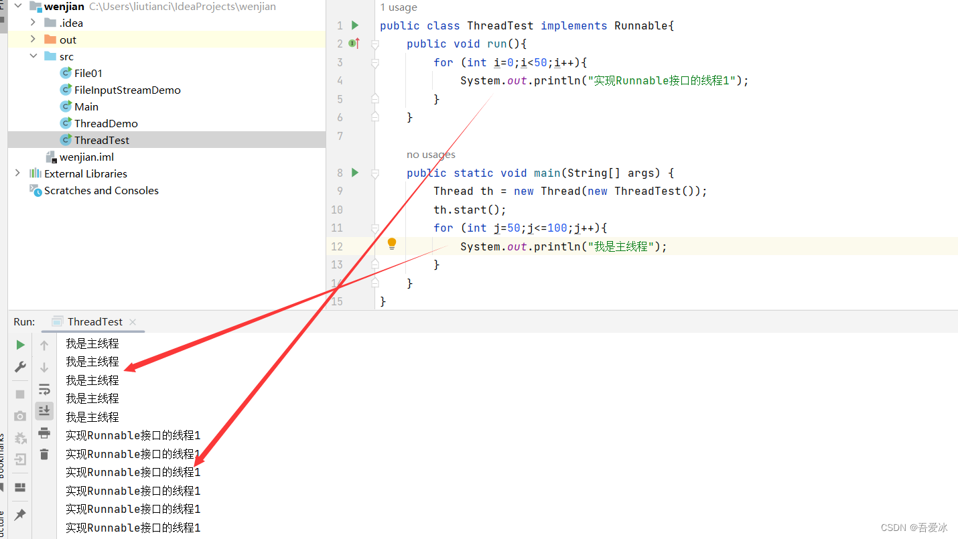958x539 pixels.
Task: Click the Restore Layout icon in Run panel
Action: point(20,487)
